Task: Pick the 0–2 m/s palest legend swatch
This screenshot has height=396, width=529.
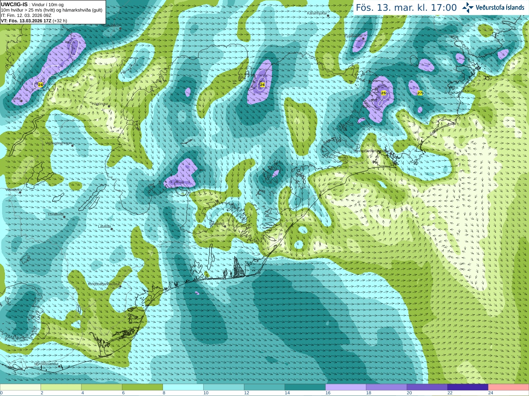Action: coord(20,387)
